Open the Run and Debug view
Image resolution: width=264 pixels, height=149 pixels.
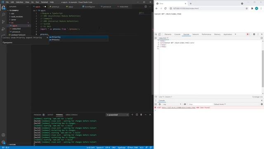tap(3, 29)
